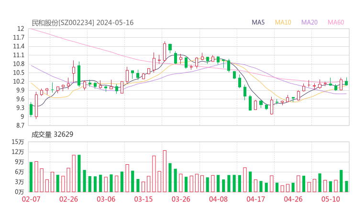Click the 6万 volume axis label
Viewport: 354px width, 210px height.
click(20, 172)
